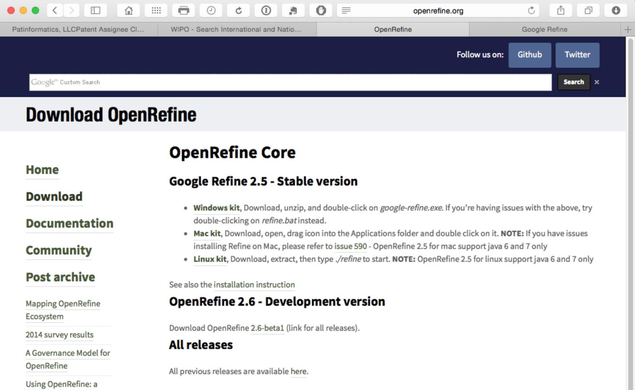Click the 'OpenRefine Core' heading
The width and height of the screenshot is (635, 390).
[x=232, y=152]
